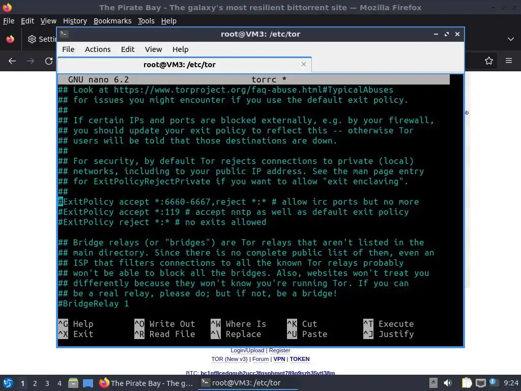Open Firefox Bookmarks menu
This screenshot has height=391, width=521.
112,21
